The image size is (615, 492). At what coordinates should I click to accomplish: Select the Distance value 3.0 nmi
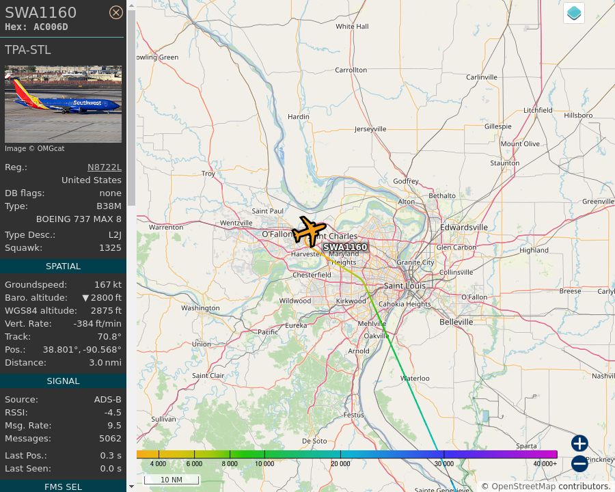coord(105,362)
